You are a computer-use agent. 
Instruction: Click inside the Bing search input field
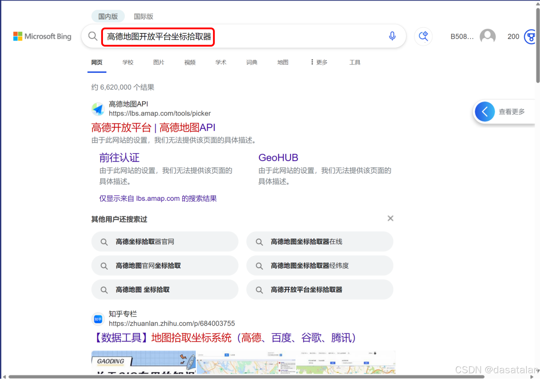243,36
